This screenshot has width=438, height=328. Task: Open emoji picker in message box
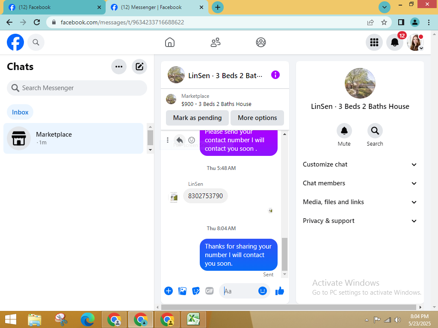(262, 291)
